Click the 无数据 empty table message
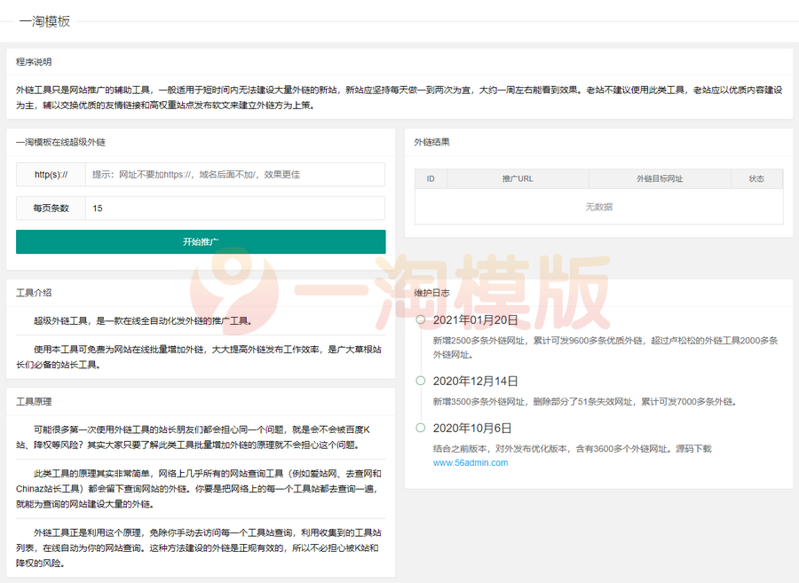This screenshot has width=799, height=583. click(x=598, y=207)
